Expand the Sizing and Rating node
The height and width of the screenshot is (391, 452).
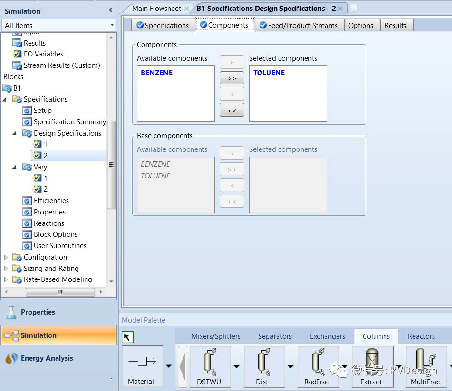(x=6, y=269)
